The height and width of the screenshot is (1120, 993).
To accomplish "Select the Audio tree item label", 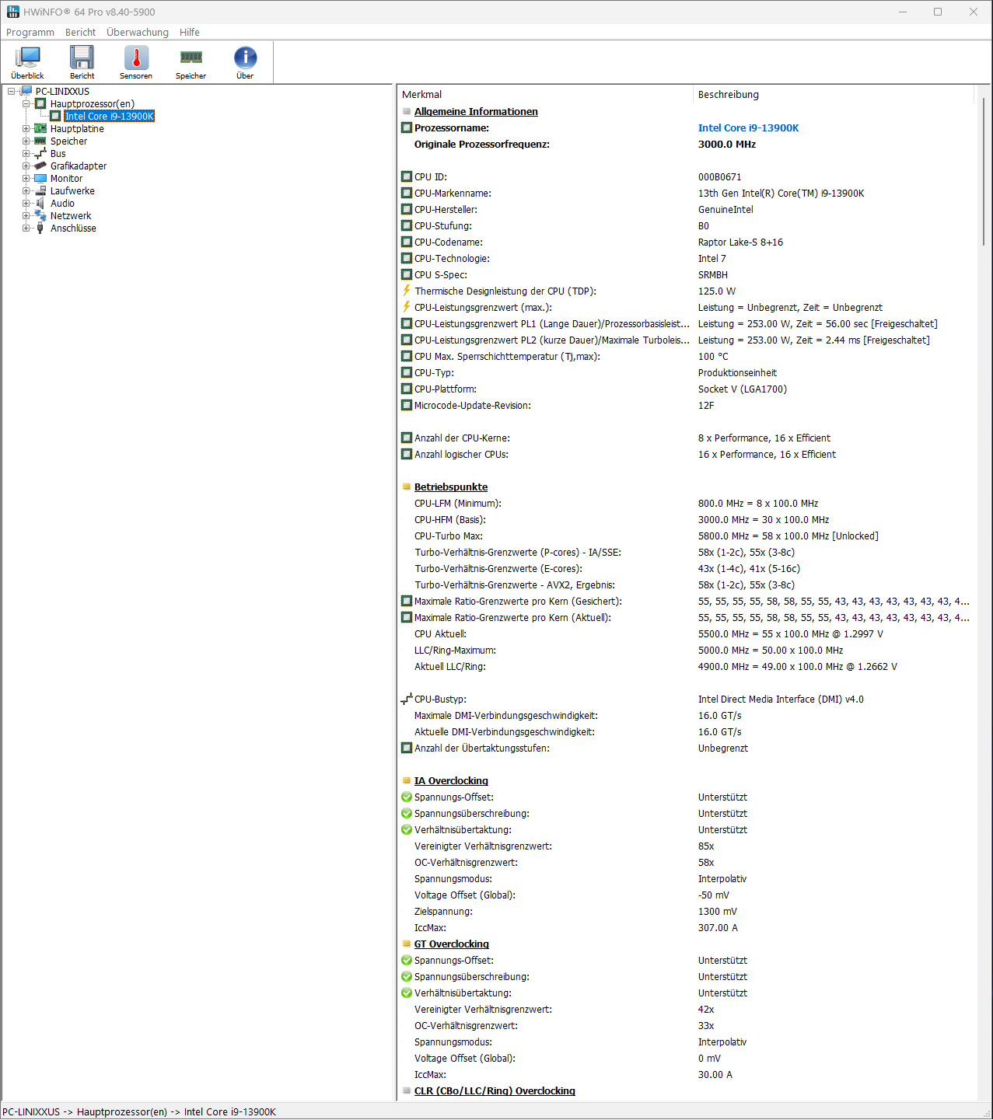I will pyautogui.click(x=62, y=203).
